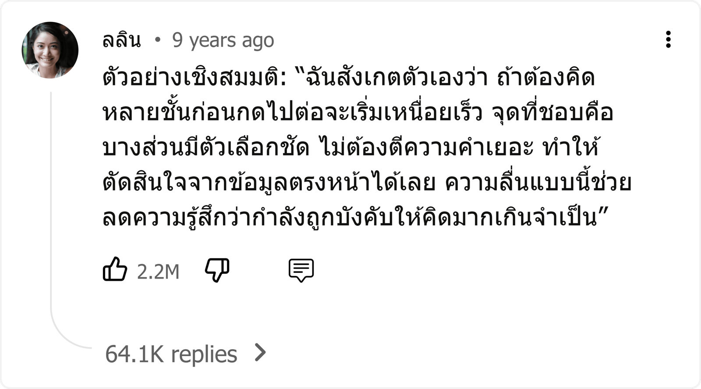Viewport: 701px width, 389px height.
Task: Click the 2.2M like count
Action: (158, 272)
